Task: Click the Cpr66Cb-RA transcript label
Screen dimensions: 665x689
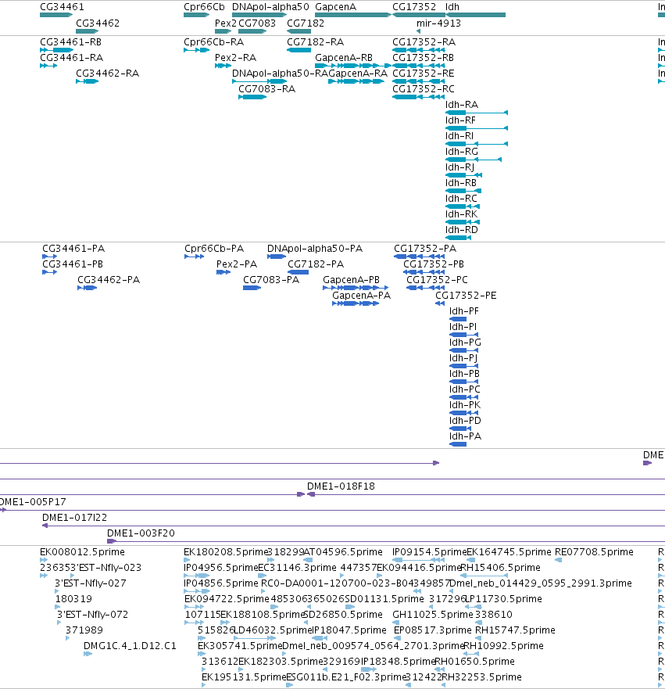Action: 214,42
